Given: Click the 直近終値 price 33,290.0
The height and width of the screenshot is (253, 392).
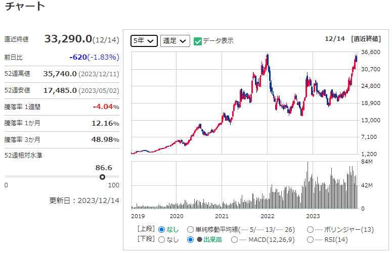Looking at the screenshot, I should click(x=68, y=39).
